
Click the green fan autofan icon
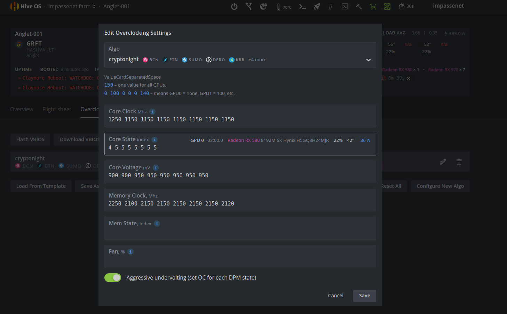tap(387, 7)
